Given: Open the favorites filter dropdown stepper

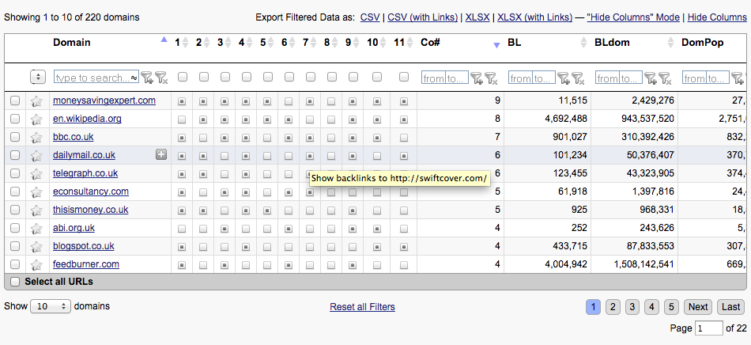Looking at the screenshot, I should point(38,77).
